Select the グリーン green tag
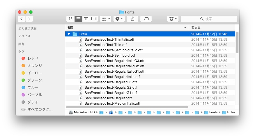This screenshot has width=255, height=138. pos(32,80)
